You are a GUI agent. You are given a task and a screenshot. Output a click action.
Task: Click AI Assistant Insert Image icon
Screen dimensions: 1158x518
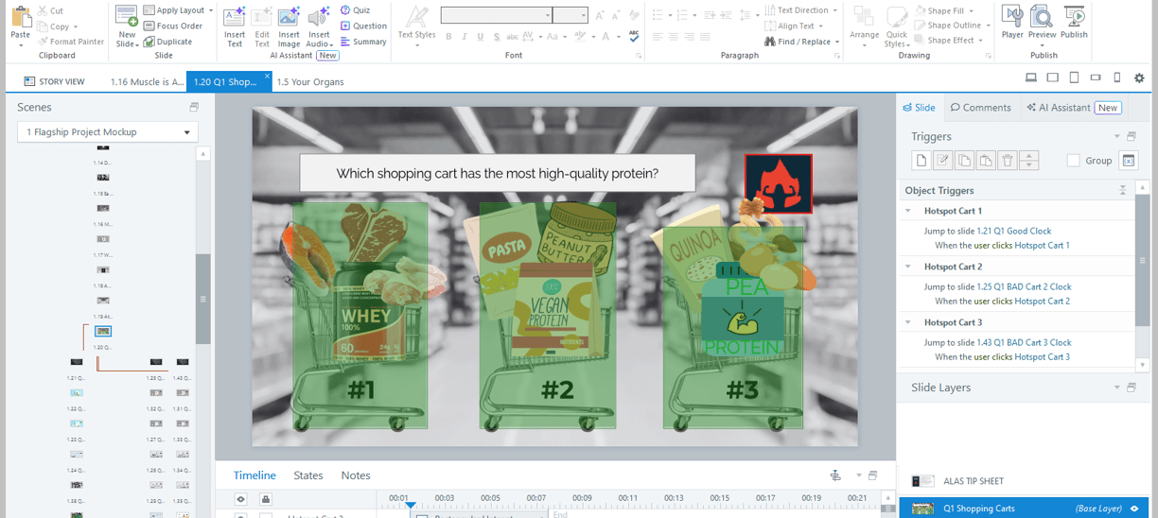[x=289, y=17]
